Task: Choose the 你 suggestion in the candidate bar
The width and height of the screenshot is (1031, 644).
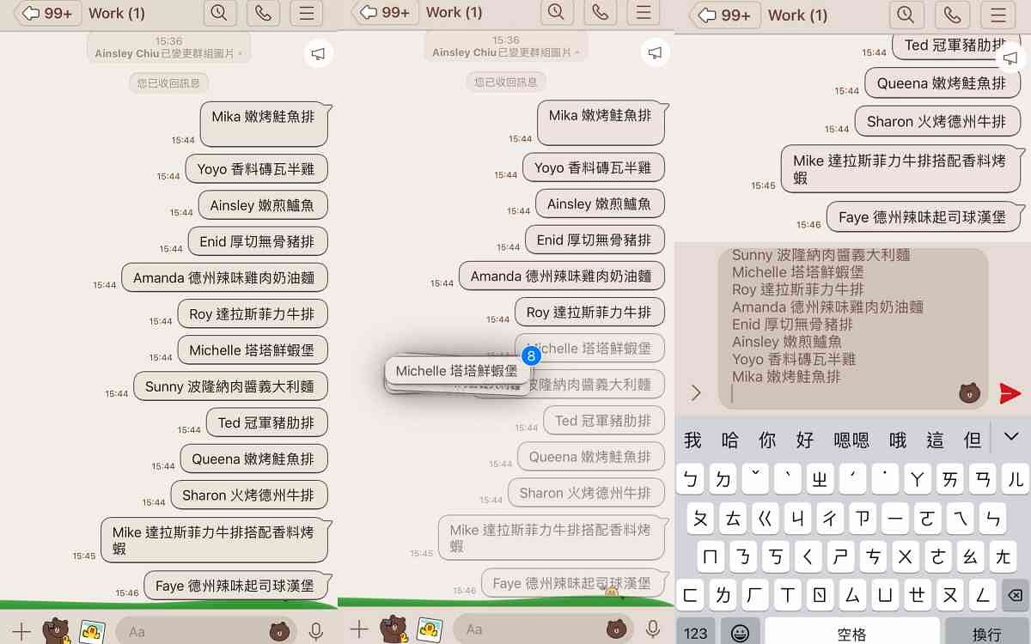Action: click(x=767, y=440)
